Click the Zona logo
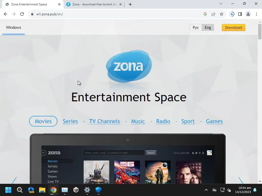The height and width of the screenshot is (196, 262). [x=129, y=66]
